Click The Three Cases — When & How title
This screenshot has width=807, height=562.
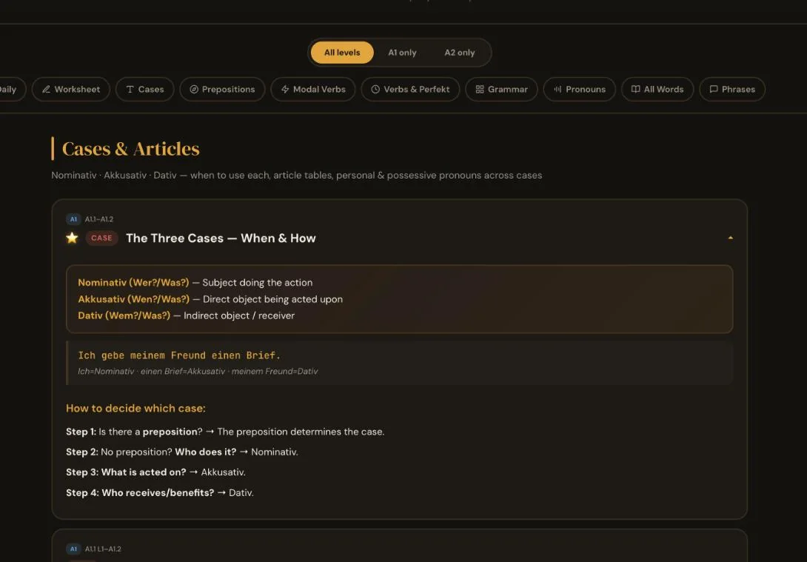(x=221, y=238)
